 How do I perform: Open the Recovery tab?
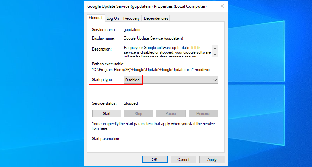tap(131, 18)
